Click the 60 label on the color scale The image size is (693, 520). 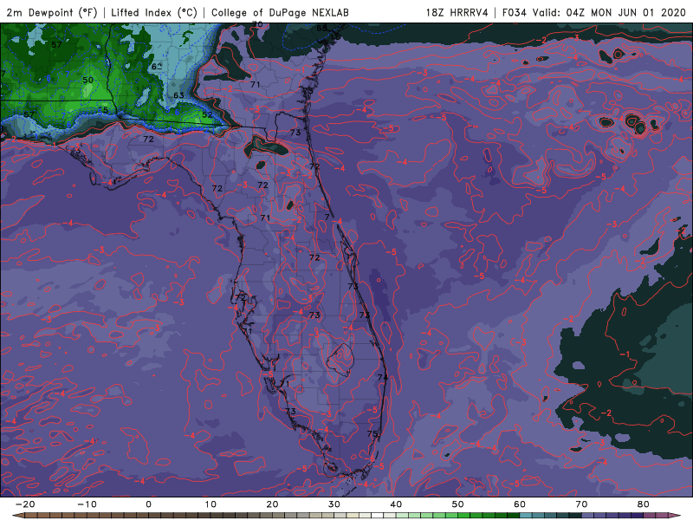tap(520, 504)
